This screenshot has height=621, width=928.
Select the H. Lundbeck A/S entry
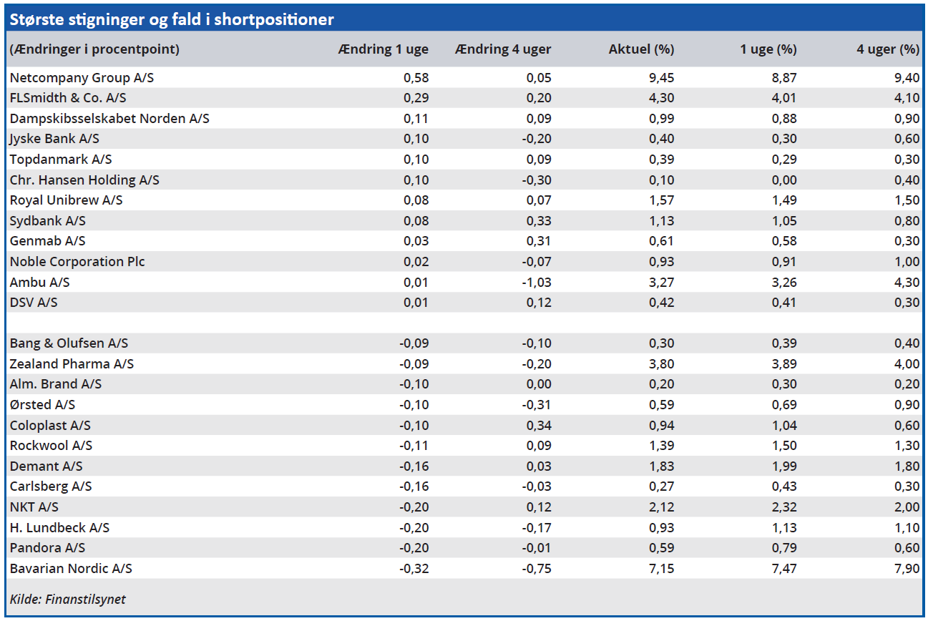[59, 528]
